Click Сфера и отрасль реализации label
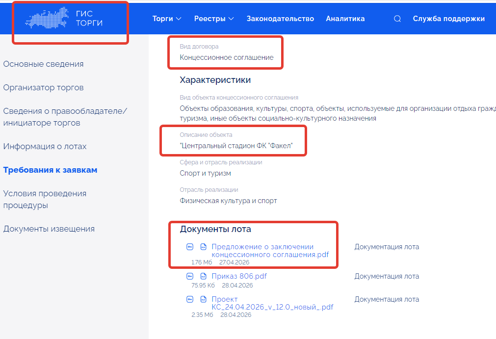Screen dimensions: 496x339 click(221, 162)
